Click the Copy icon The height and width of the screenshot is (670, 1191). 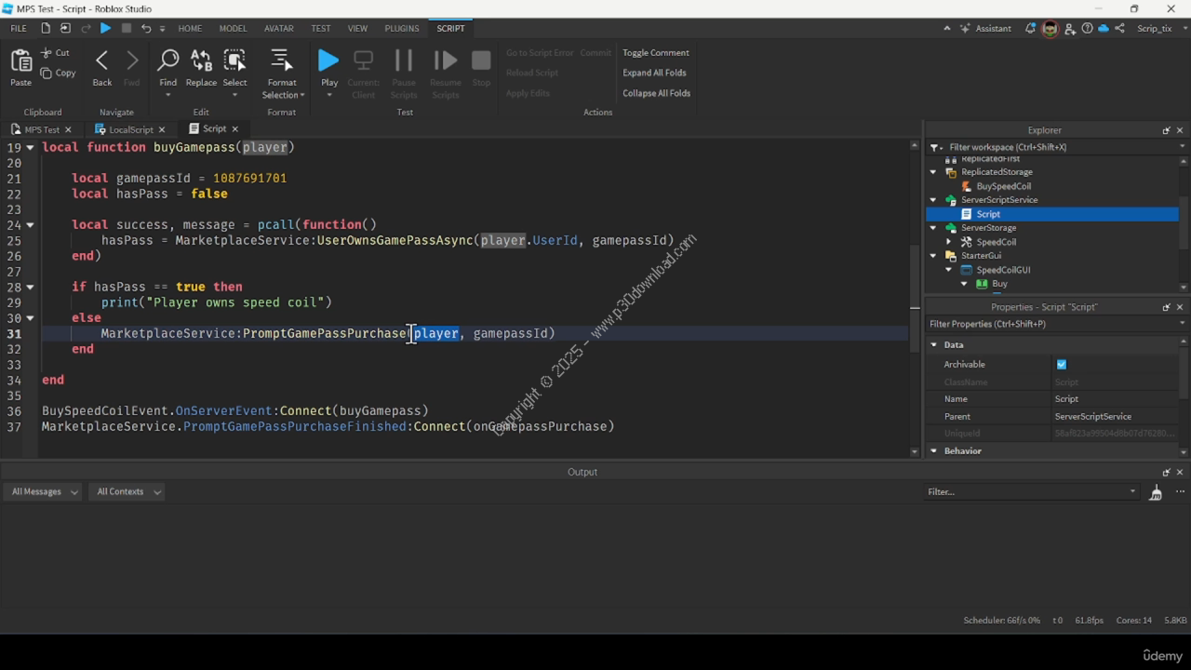coord(46,73)
